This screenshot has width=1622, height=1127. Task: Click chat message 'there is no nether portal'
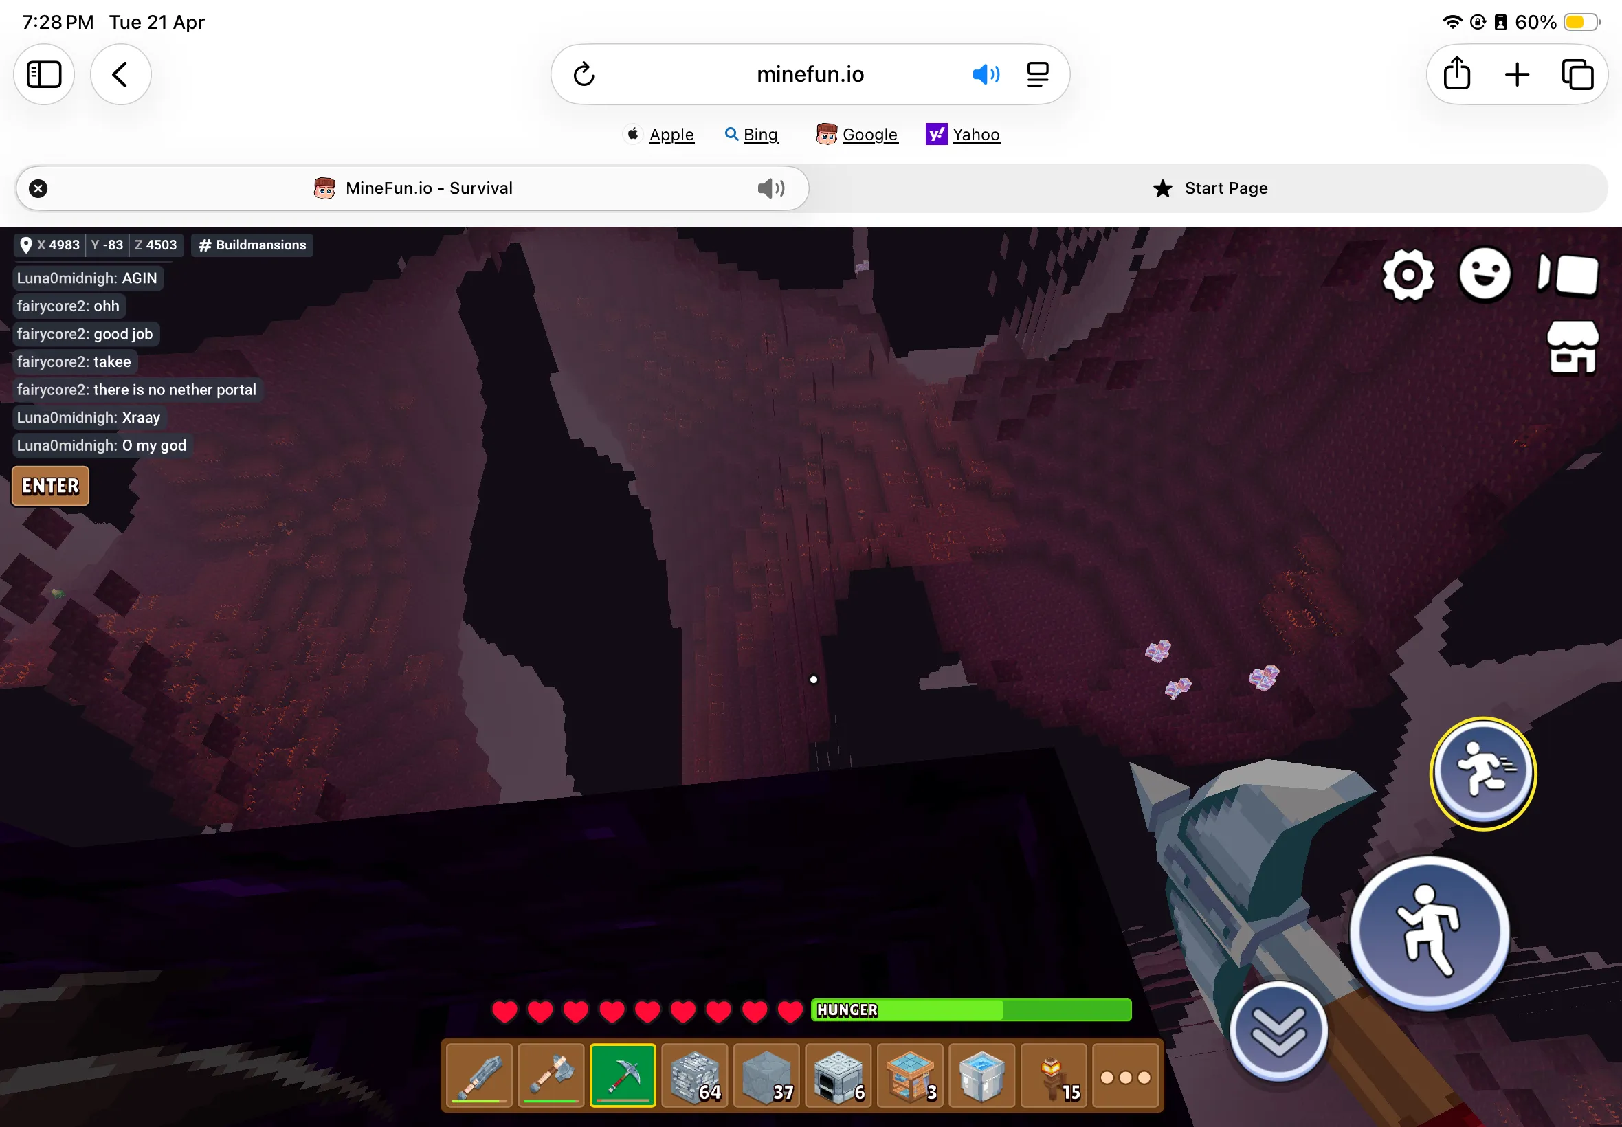pyautogui.click(x=136, y=390)
